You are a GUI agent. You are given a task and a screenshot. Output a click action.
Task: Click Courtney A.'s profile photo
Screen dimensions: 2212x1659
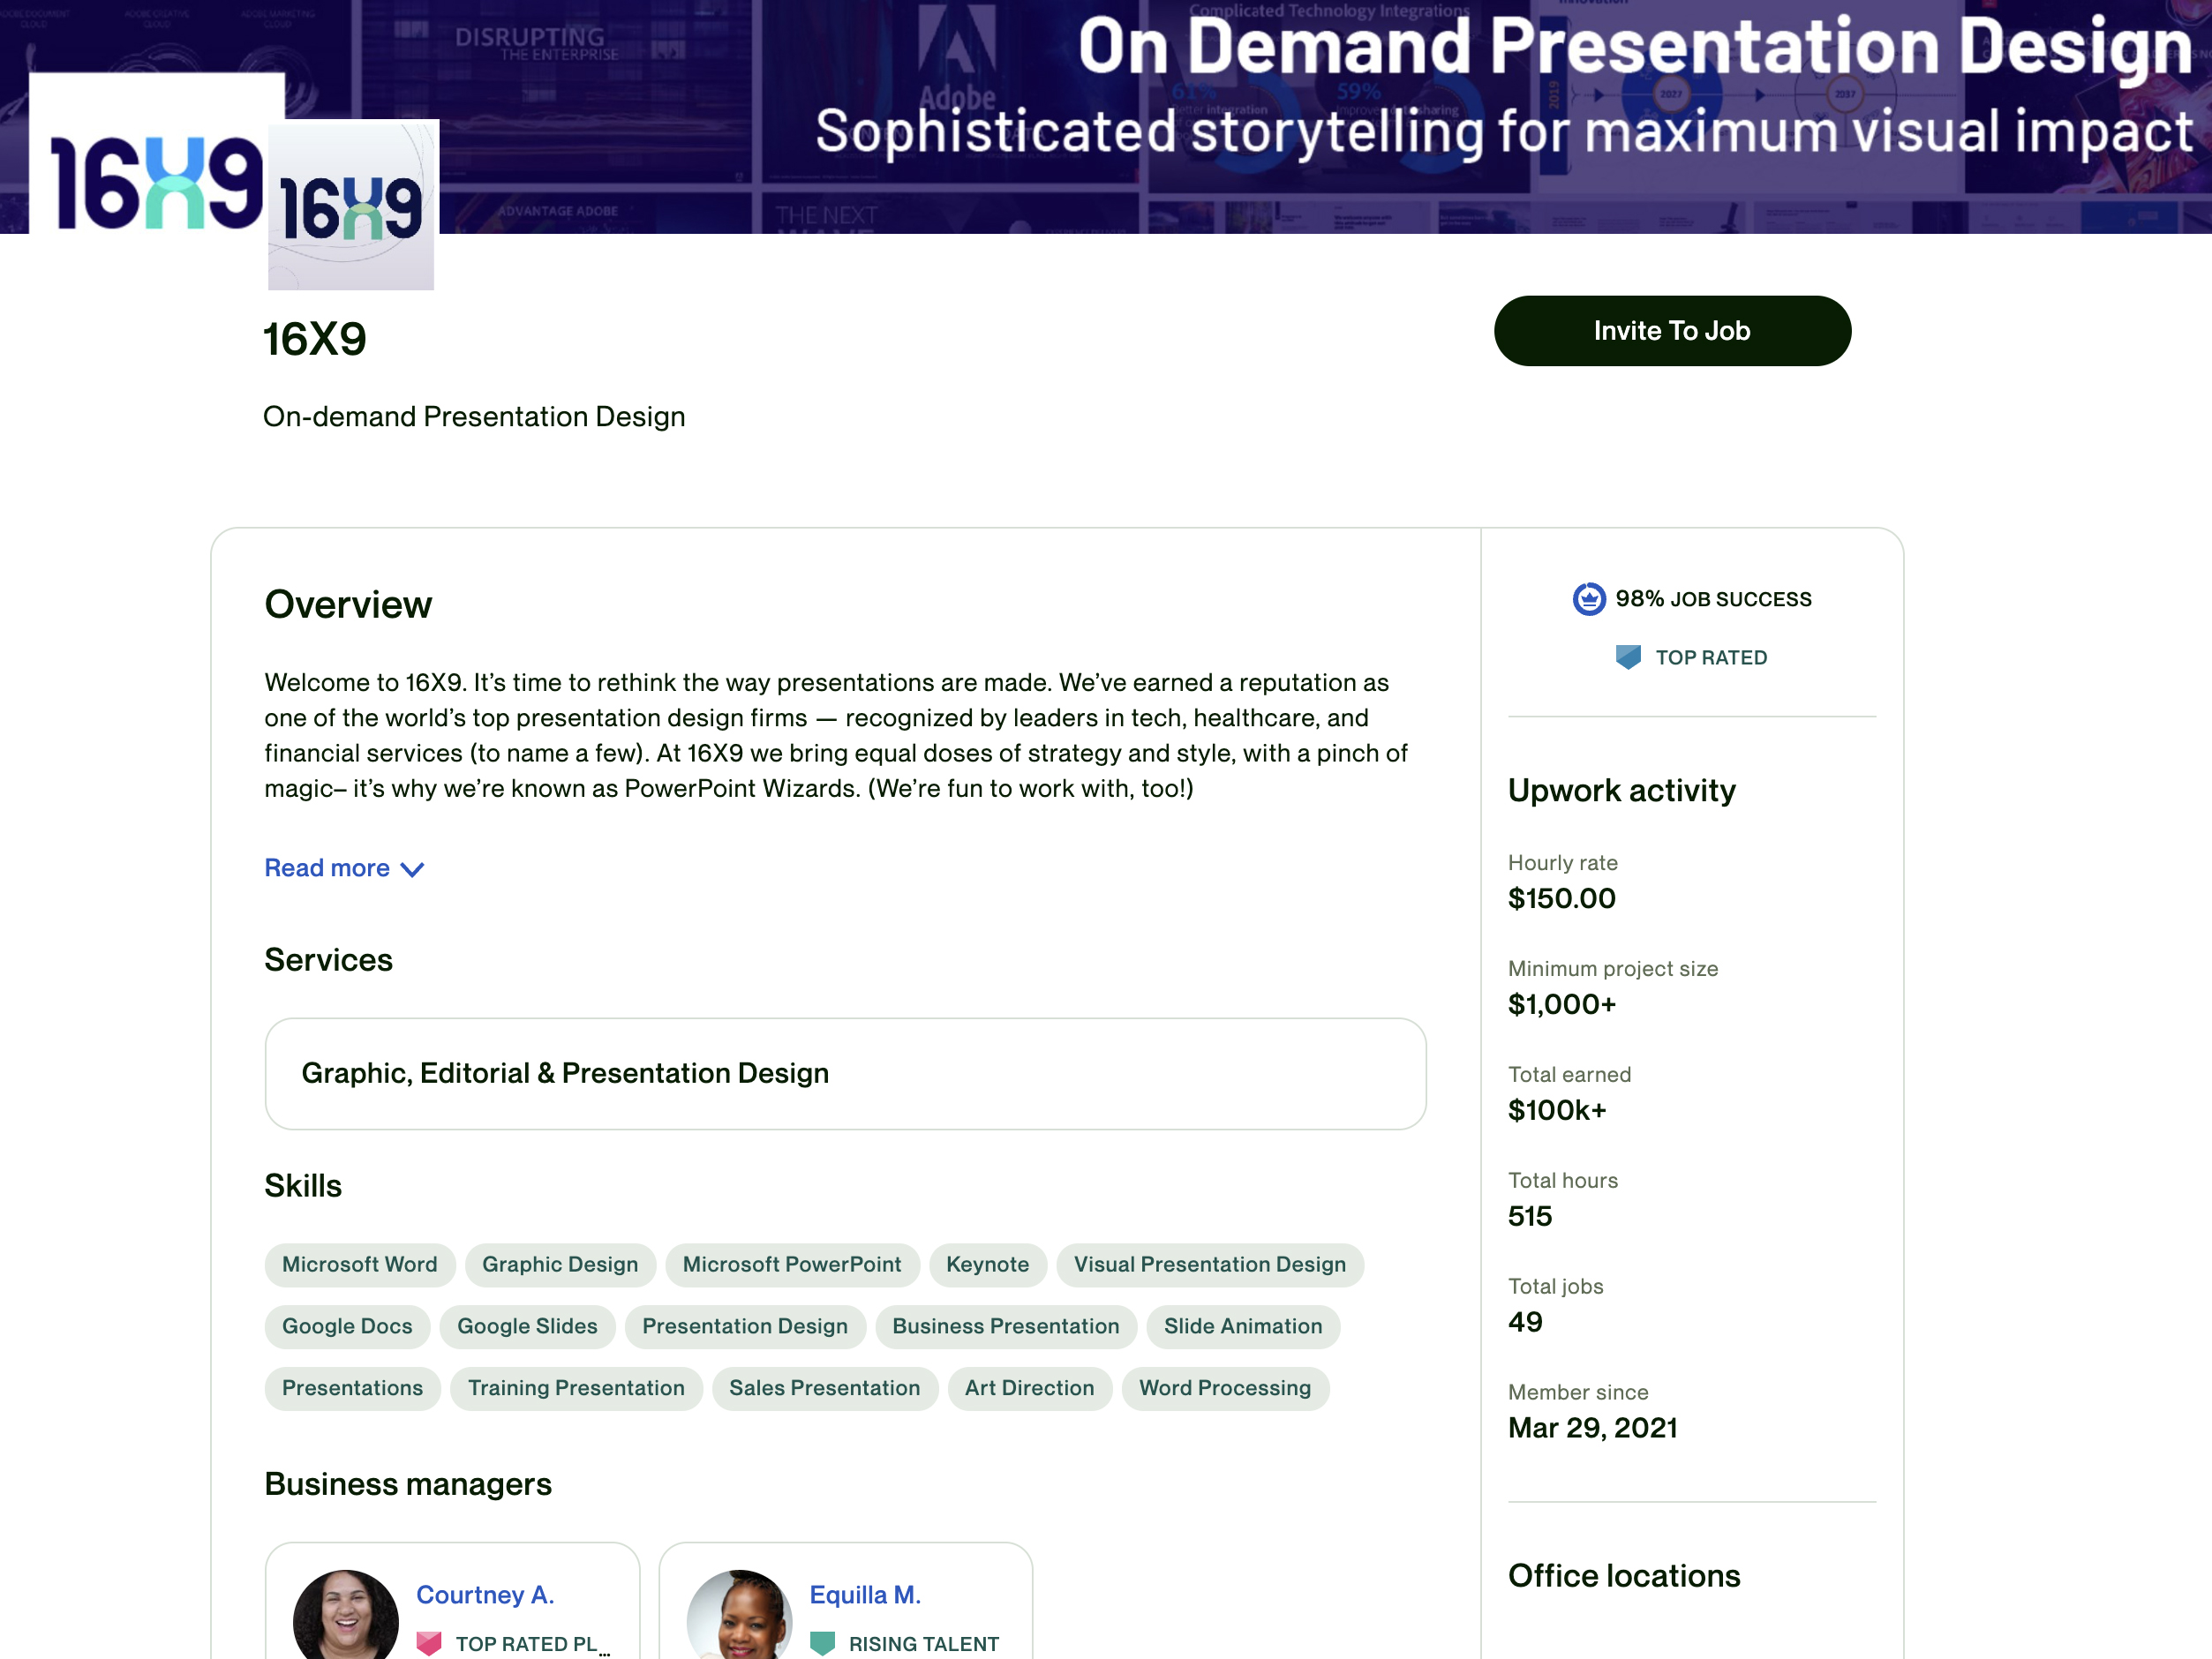click(346, 1615)
